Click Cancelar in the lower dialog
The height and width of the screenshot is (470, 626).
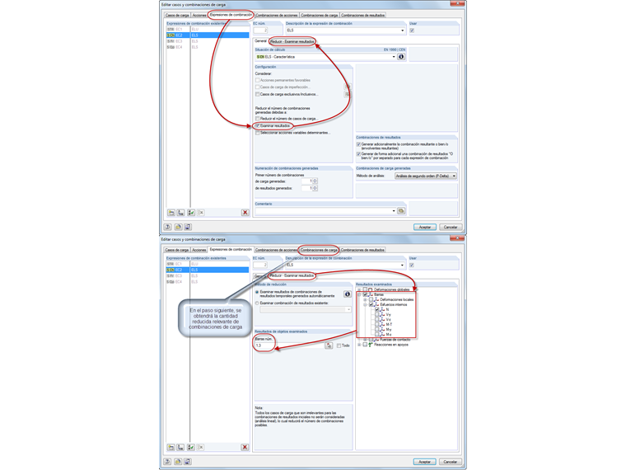(x=450, y=462)
